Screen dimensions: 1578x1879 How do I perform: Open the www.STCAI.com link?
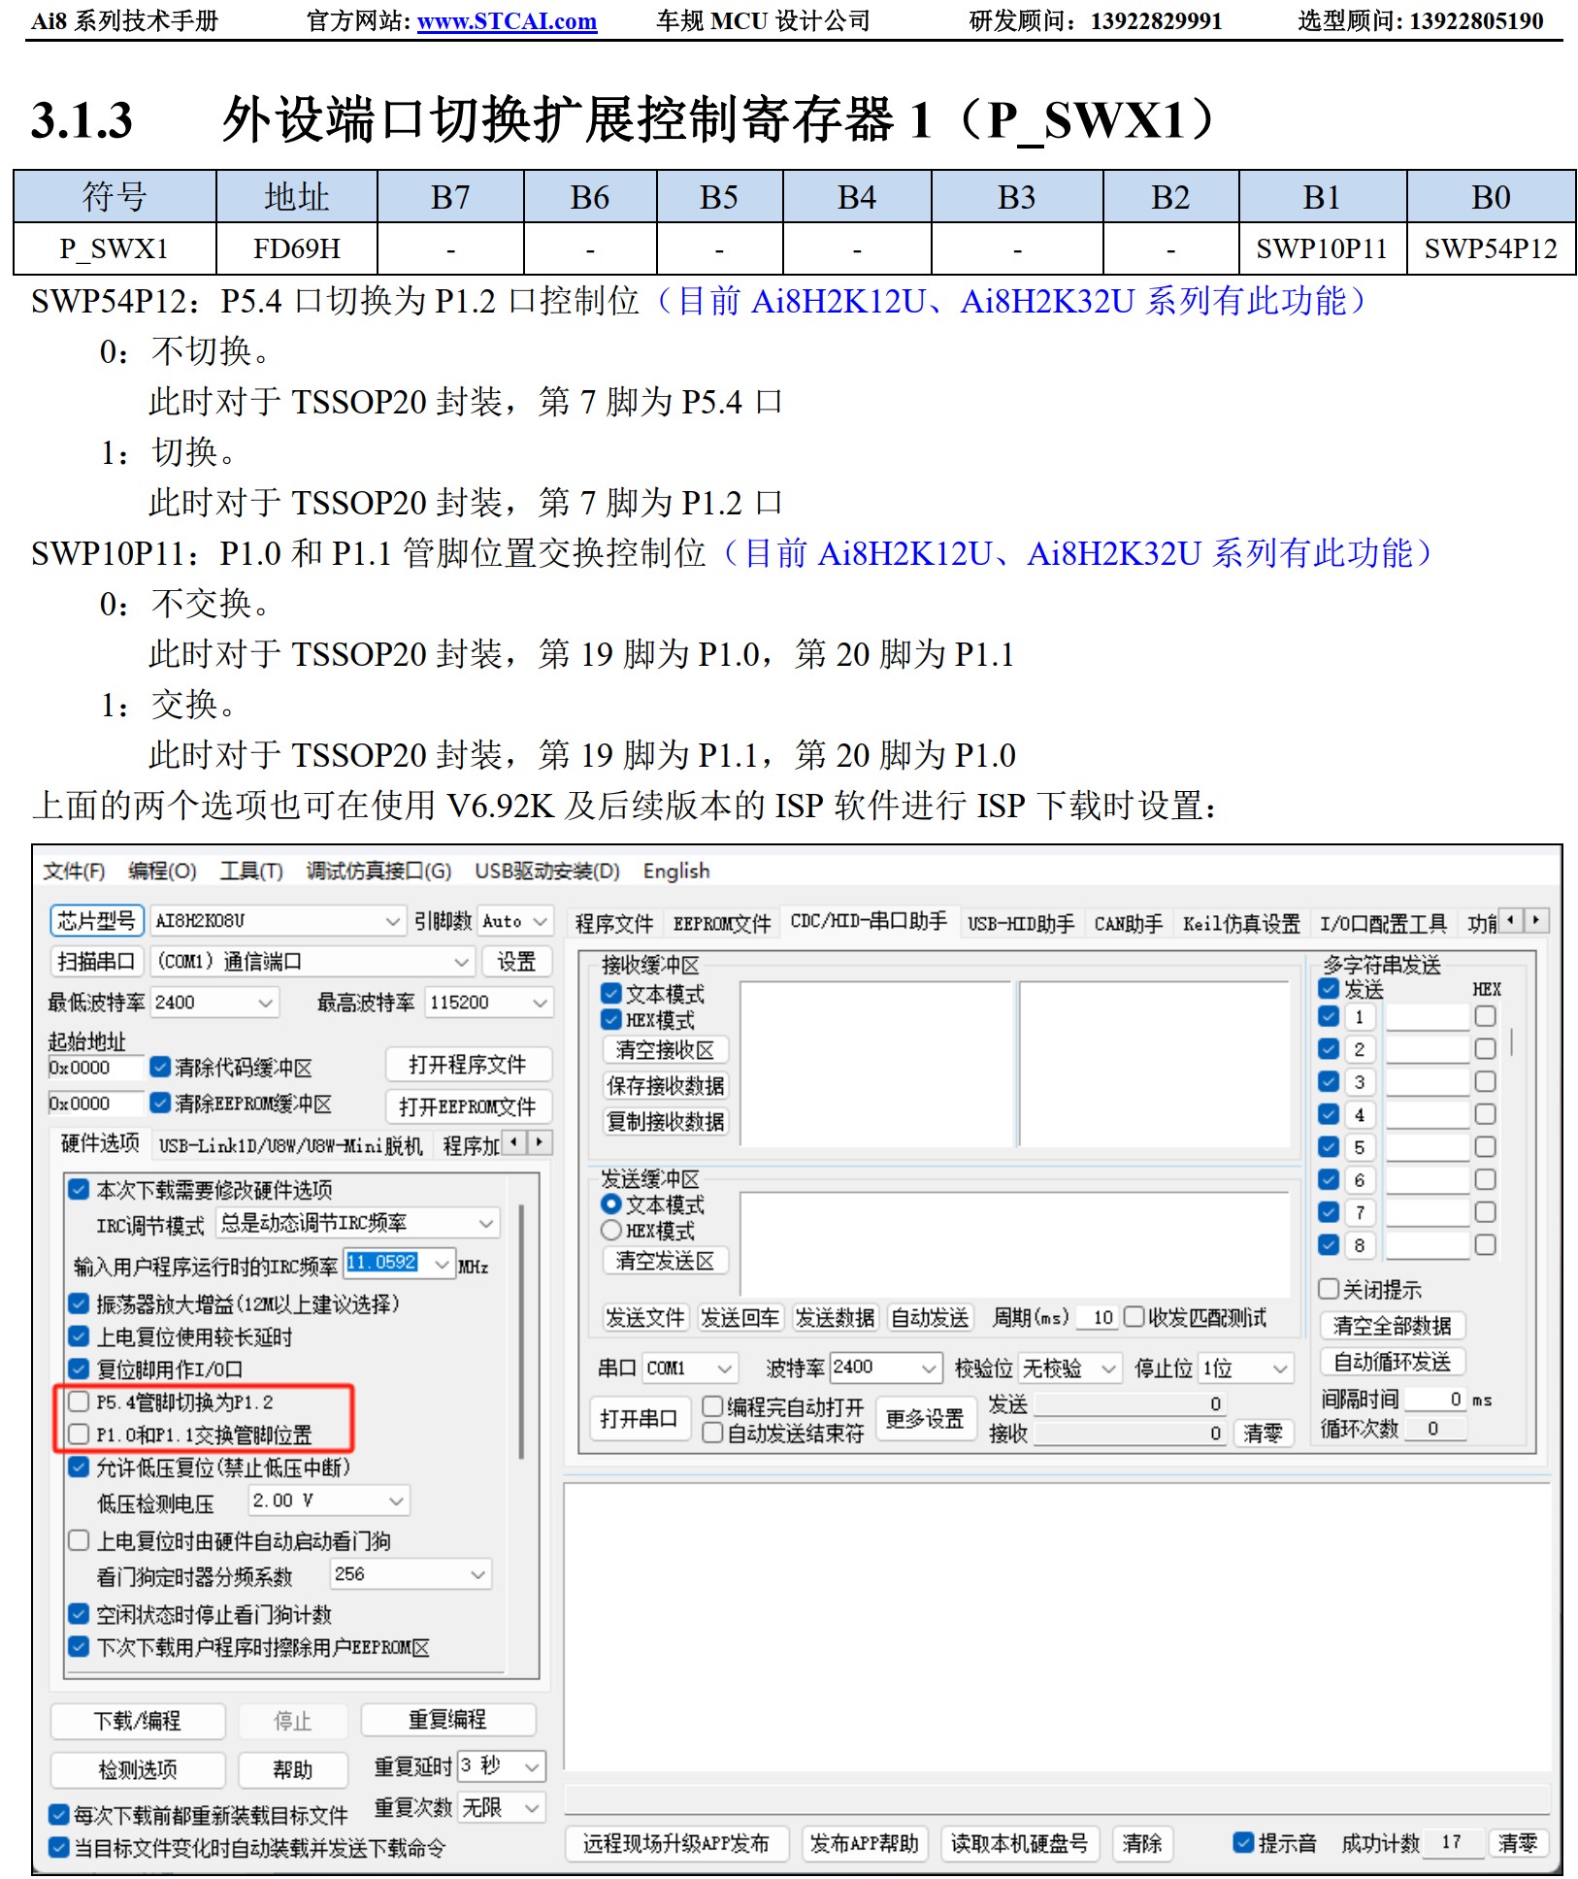tap(507, 21)
